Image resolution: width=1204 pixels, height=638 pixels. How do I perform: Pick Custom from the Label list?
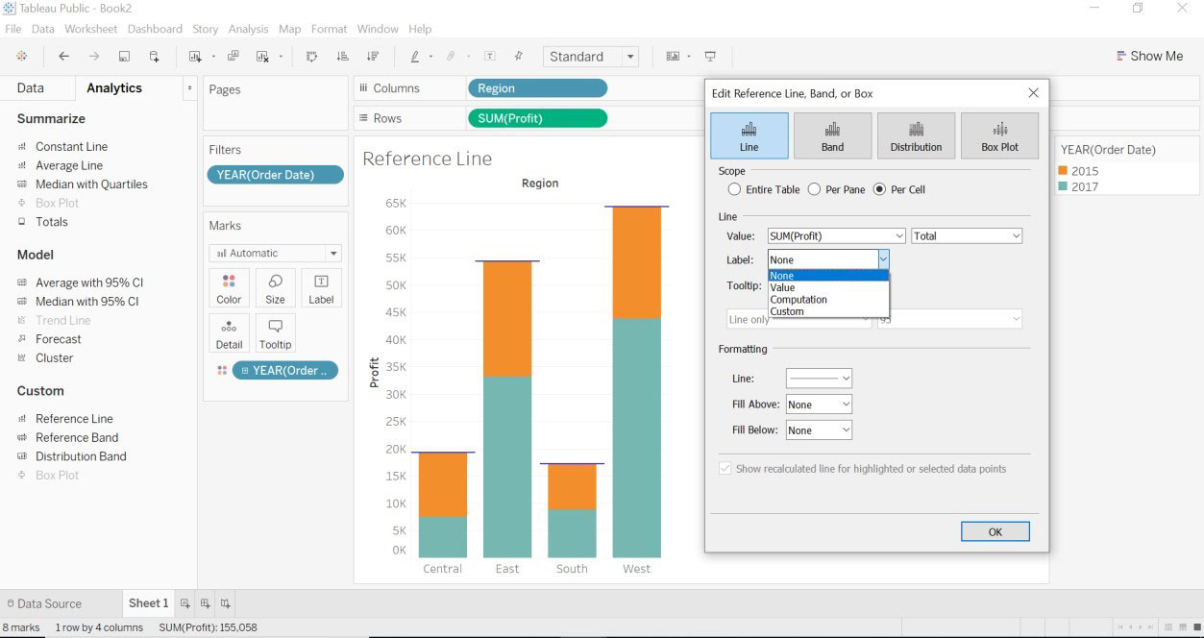pyautogui.click(x=787, y=311)
